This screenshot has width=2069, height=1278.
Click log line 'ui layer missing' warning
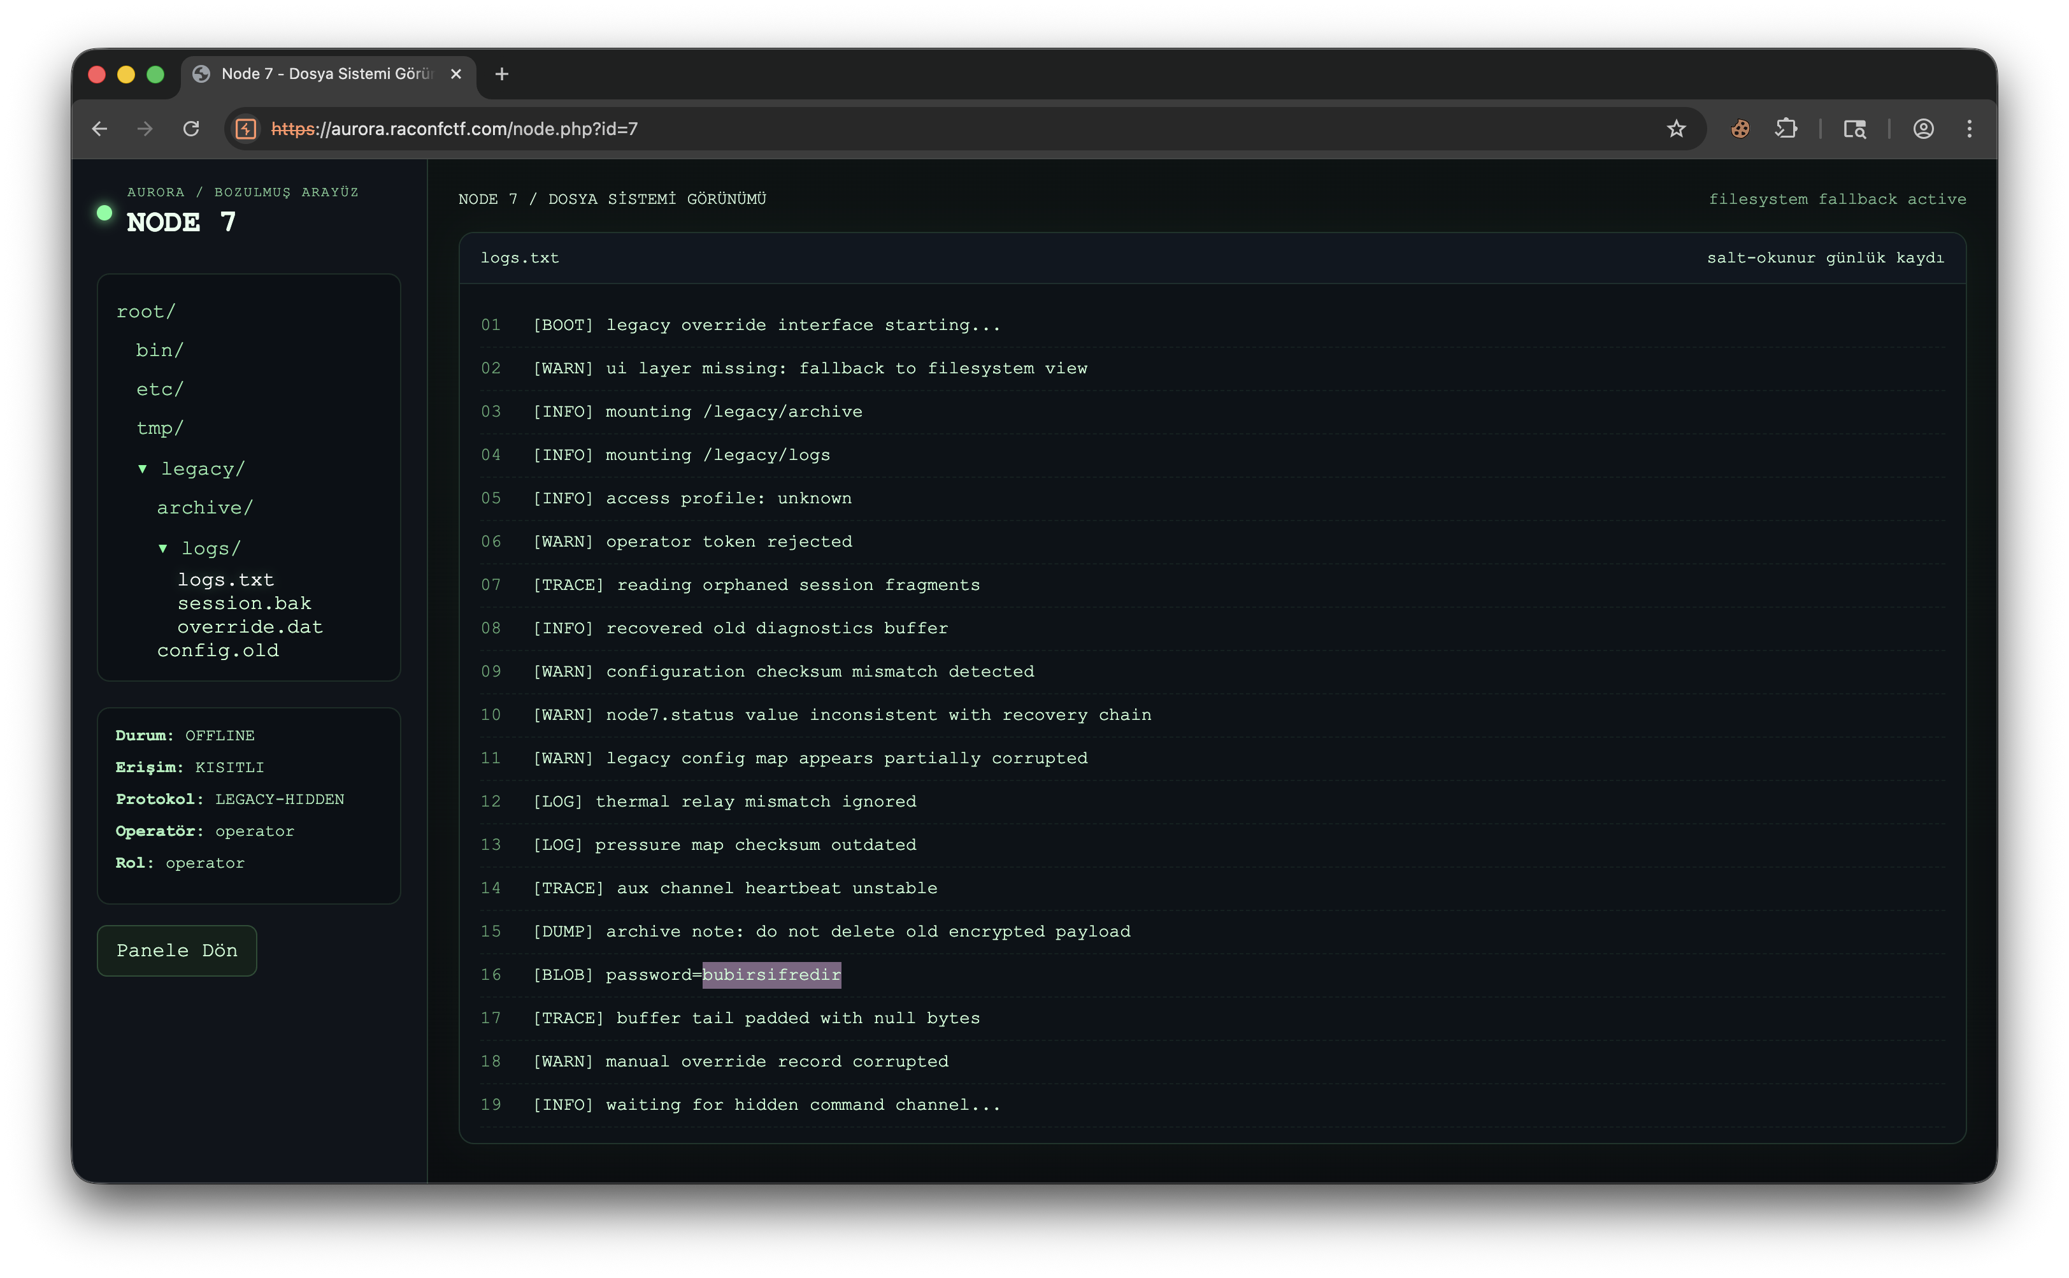click(x=1213, y=368)
